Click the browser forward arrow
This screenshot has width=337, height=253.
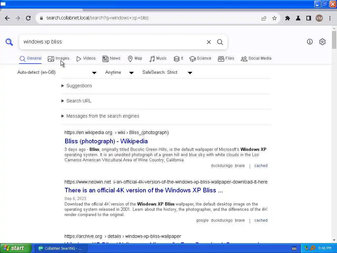(x=18, y=18)
